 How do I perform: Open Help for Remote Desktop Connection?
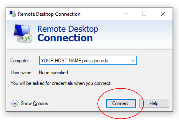154,103
